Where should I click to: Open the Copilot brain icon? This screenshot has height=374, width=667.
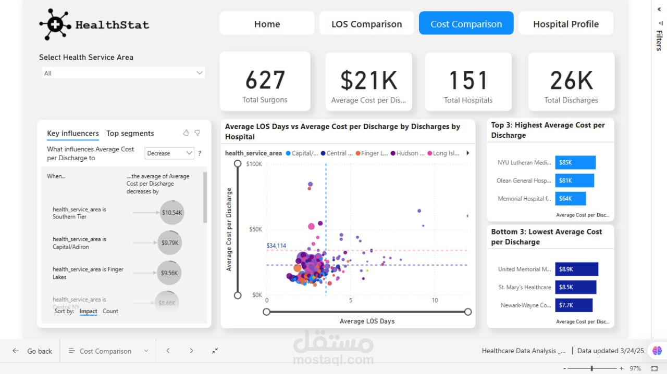pyautogui.click(x=657, y=351)
